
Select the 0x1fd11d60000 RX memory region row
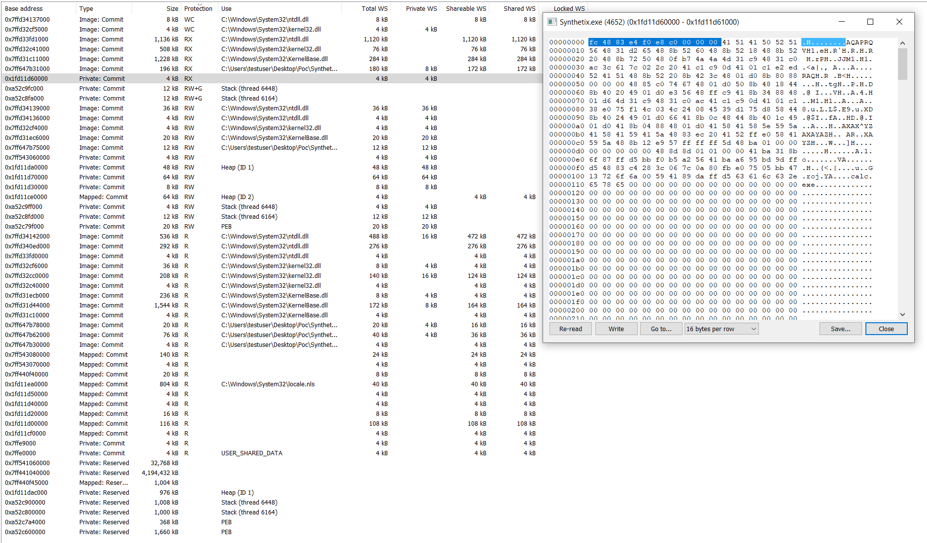pyautogui.click(x=271, y=78)
